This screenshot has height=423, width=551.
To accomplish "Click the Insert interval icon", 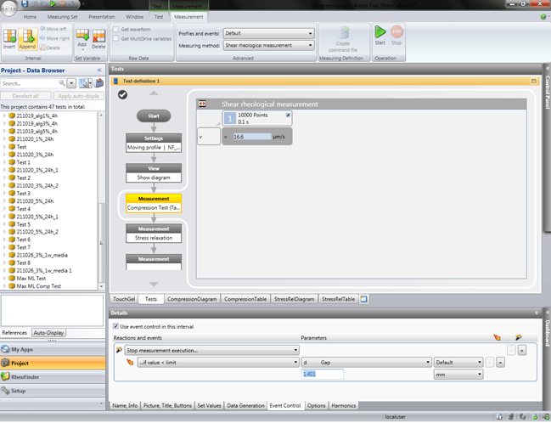I will point(10,37).
